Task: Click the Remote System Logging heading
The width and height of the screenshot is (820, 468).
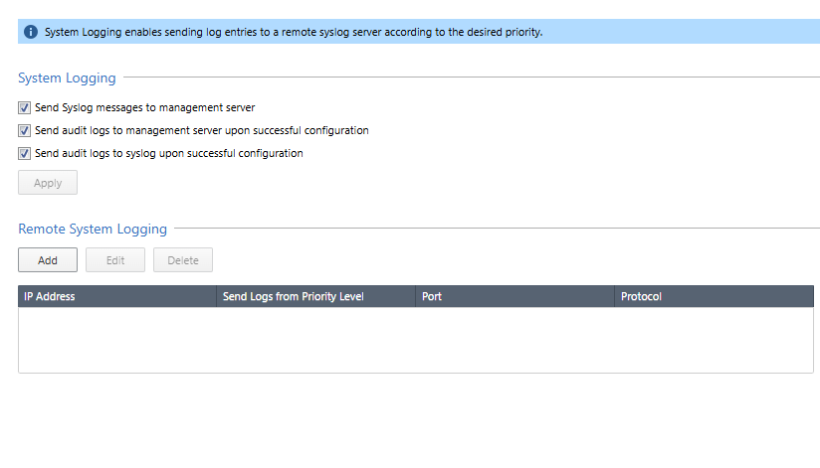Action: (93, 229)
